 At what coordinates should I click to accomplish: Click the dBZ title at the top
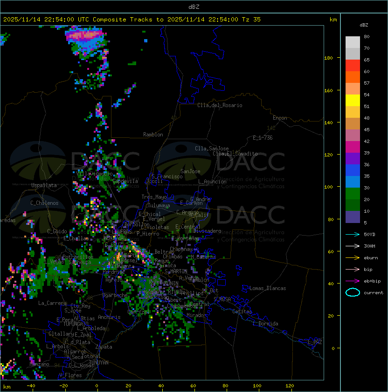tap(194, 7)
